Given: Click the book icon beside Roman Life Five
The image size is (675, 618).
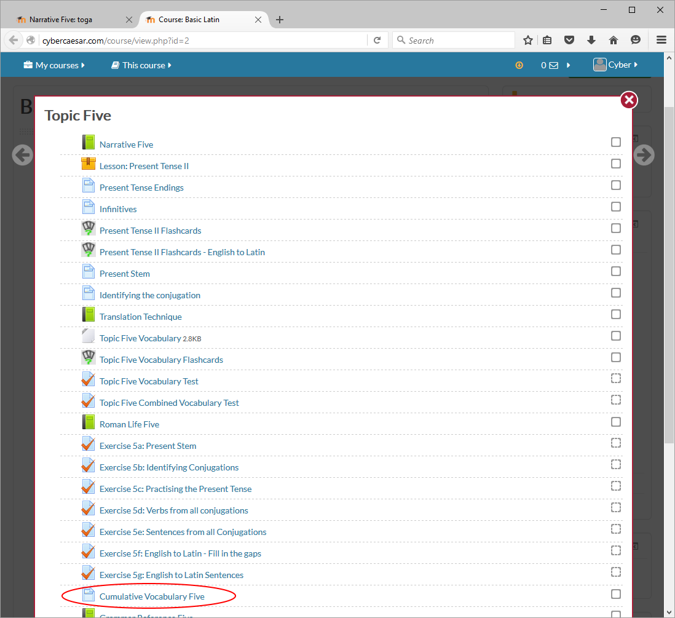Looking at the screenshot, I should [x=89, y=422].
